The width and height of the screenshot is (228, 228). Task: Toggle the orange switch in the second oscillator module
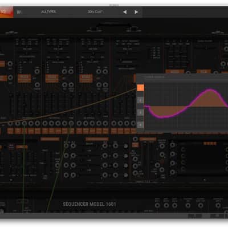point(52,78)
